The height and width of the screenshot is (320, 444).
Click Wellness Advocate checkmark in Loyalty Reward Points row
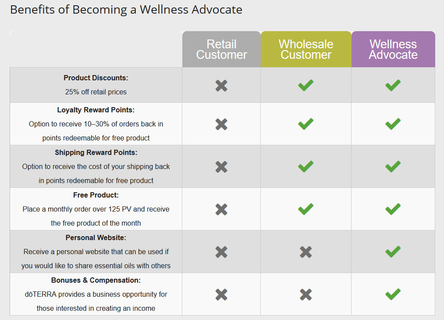[393, 124]
